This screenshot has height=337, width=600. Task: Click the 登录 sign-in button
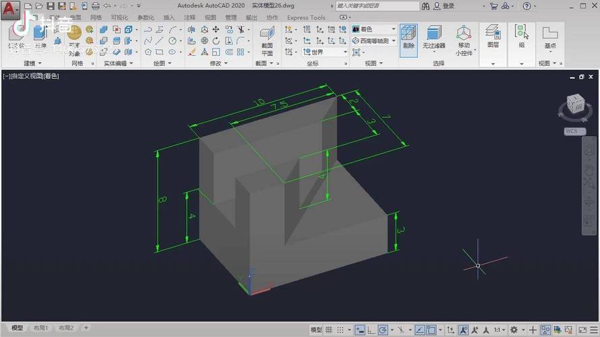coord(448,6)
